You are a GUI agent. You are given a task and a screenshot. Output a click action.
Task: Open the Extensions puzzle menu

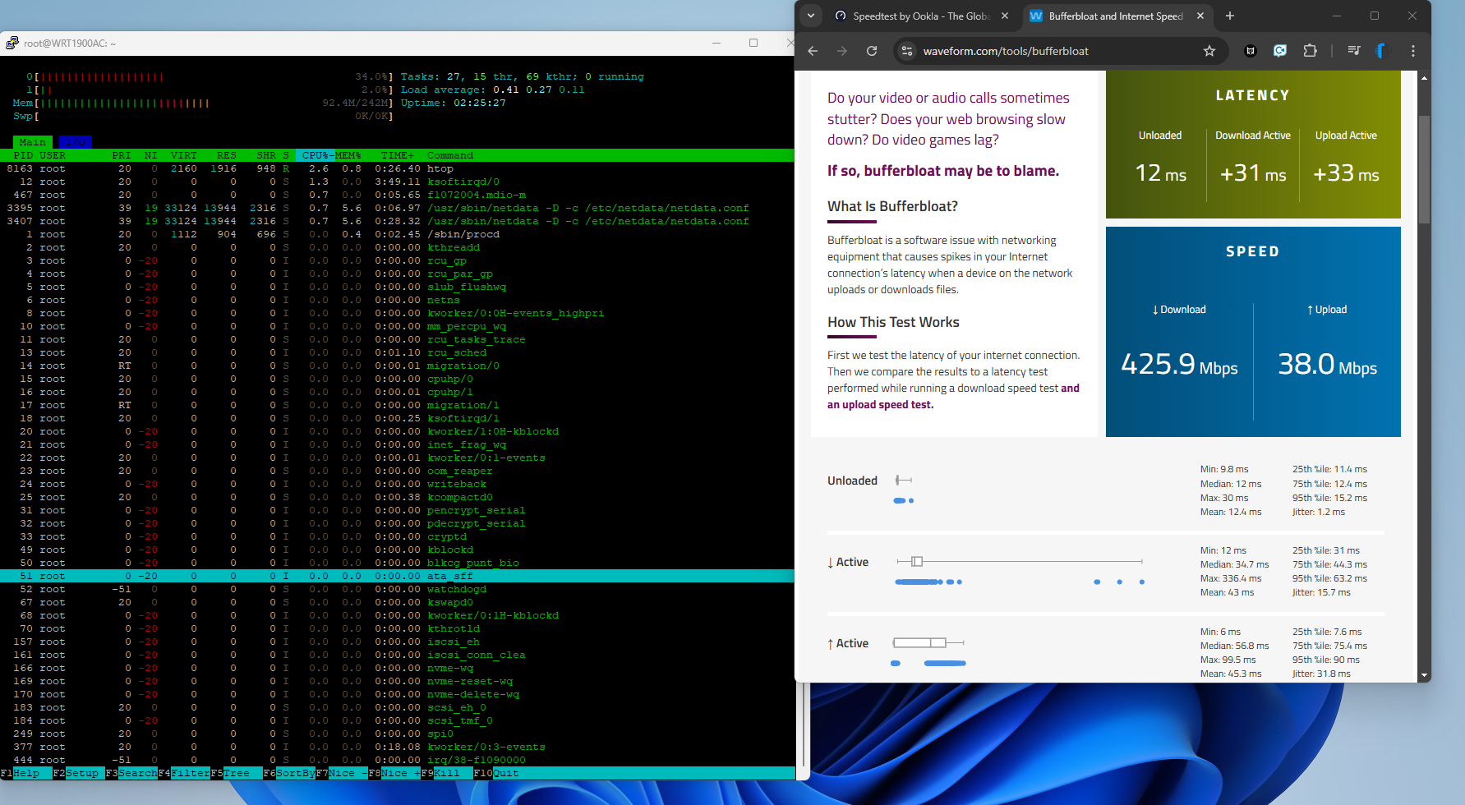(x=1311, y=51)
